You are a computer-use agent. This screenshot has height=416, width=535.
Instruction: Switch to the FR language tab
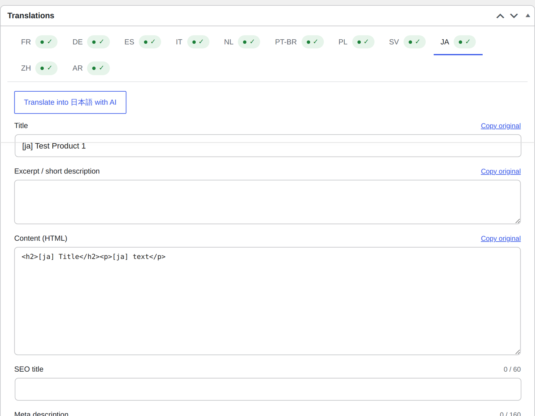point(39,42)
